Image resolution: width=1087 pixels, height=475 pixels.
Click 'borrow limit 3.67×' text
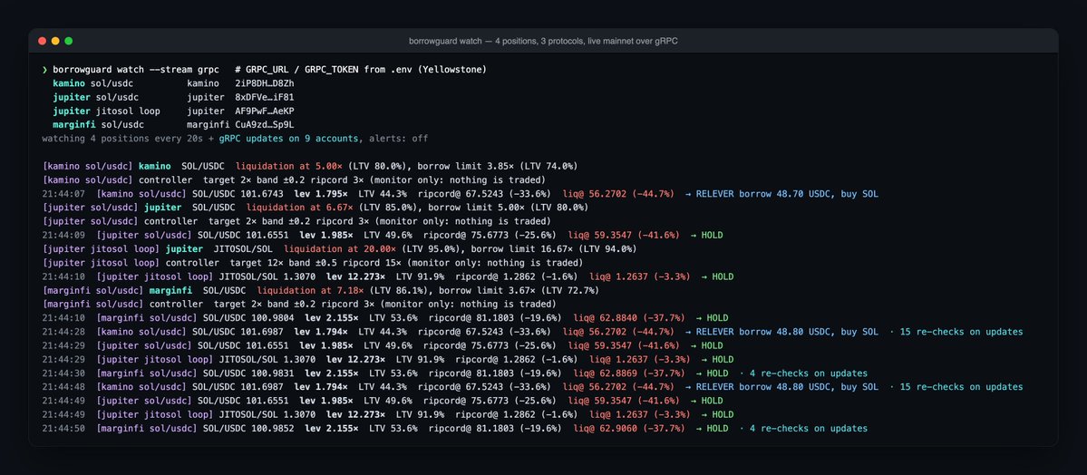click(x=488, y=291)
